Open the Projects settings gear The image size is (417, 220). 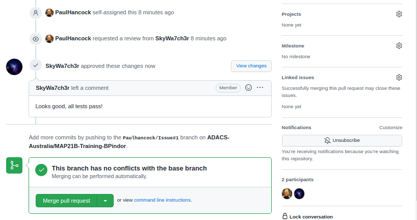tap(399, 14)
